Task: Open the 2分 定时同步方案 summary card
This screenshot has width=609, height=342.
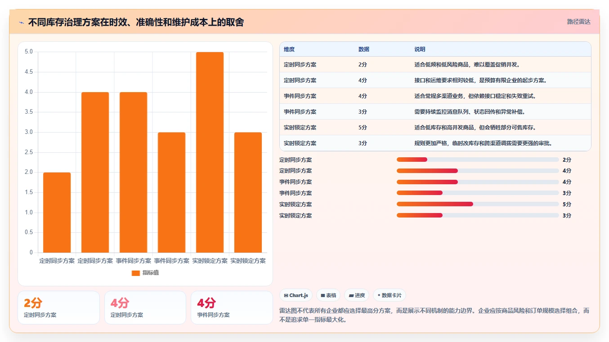Action: [x=58, y=307]
